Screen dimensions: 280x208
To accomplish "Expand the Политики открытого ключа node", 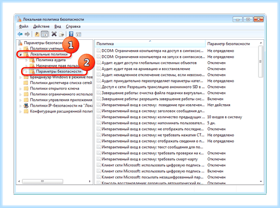I will [x=21, y=88].
